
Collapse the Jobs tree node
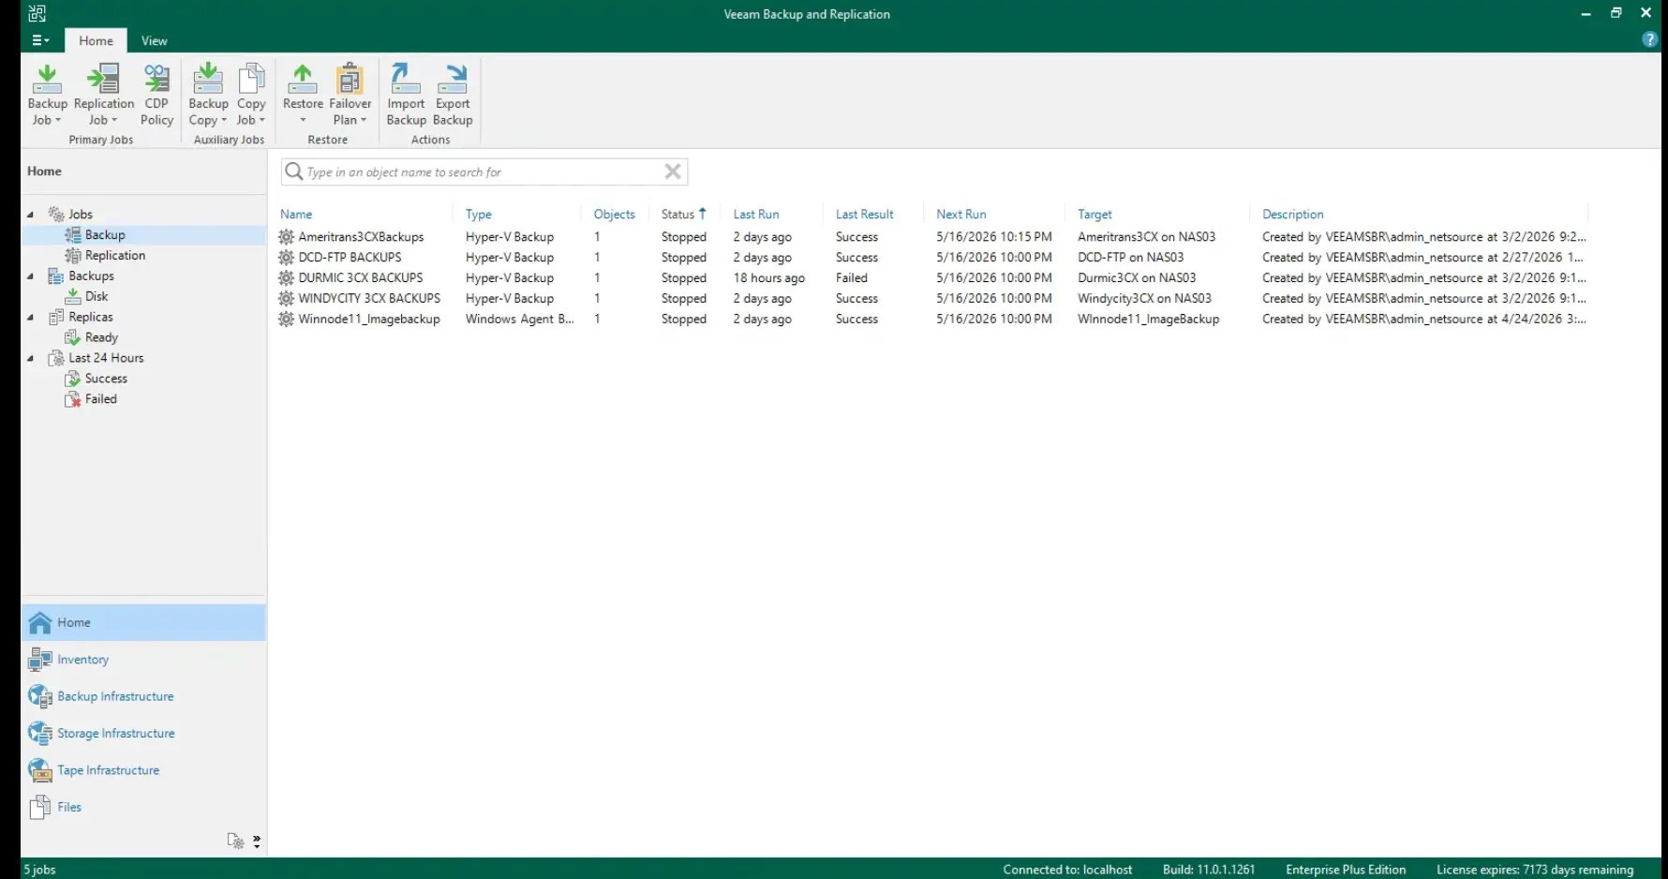[x=30, y=215]
